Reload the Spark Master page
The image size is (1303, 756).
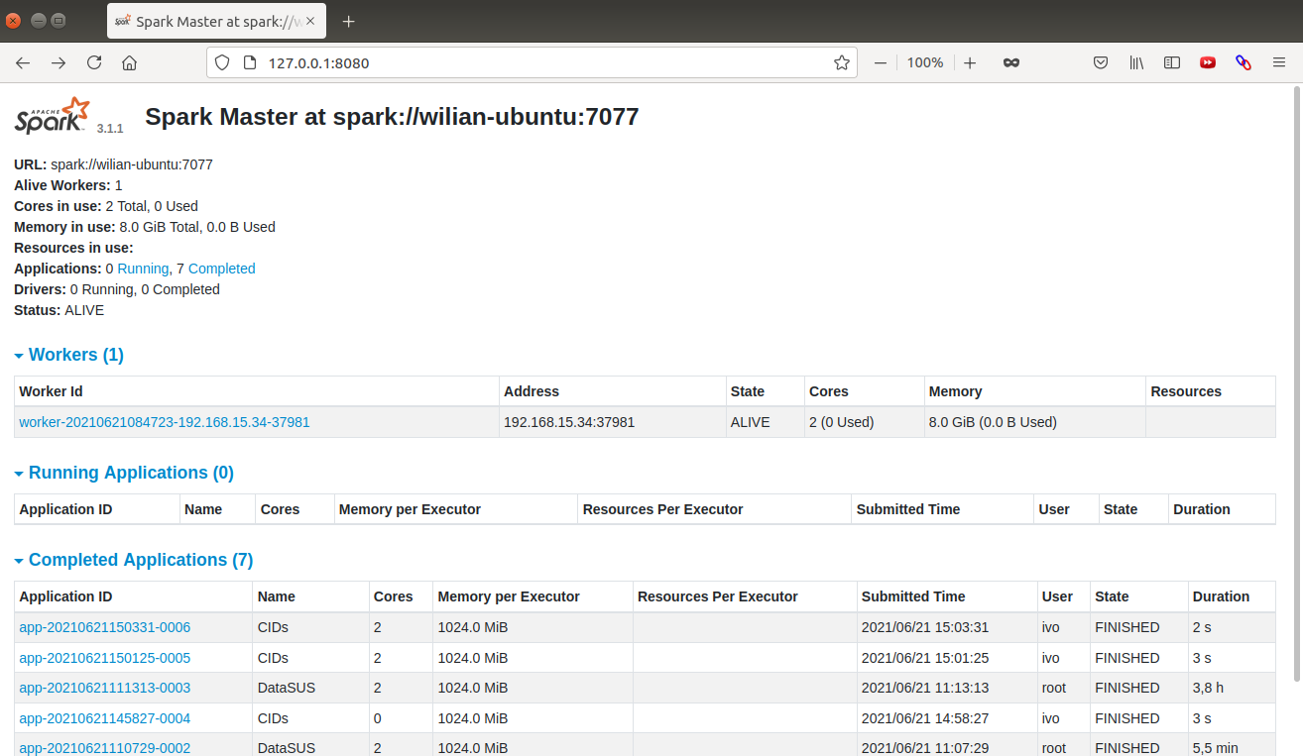tap(94, 62)
